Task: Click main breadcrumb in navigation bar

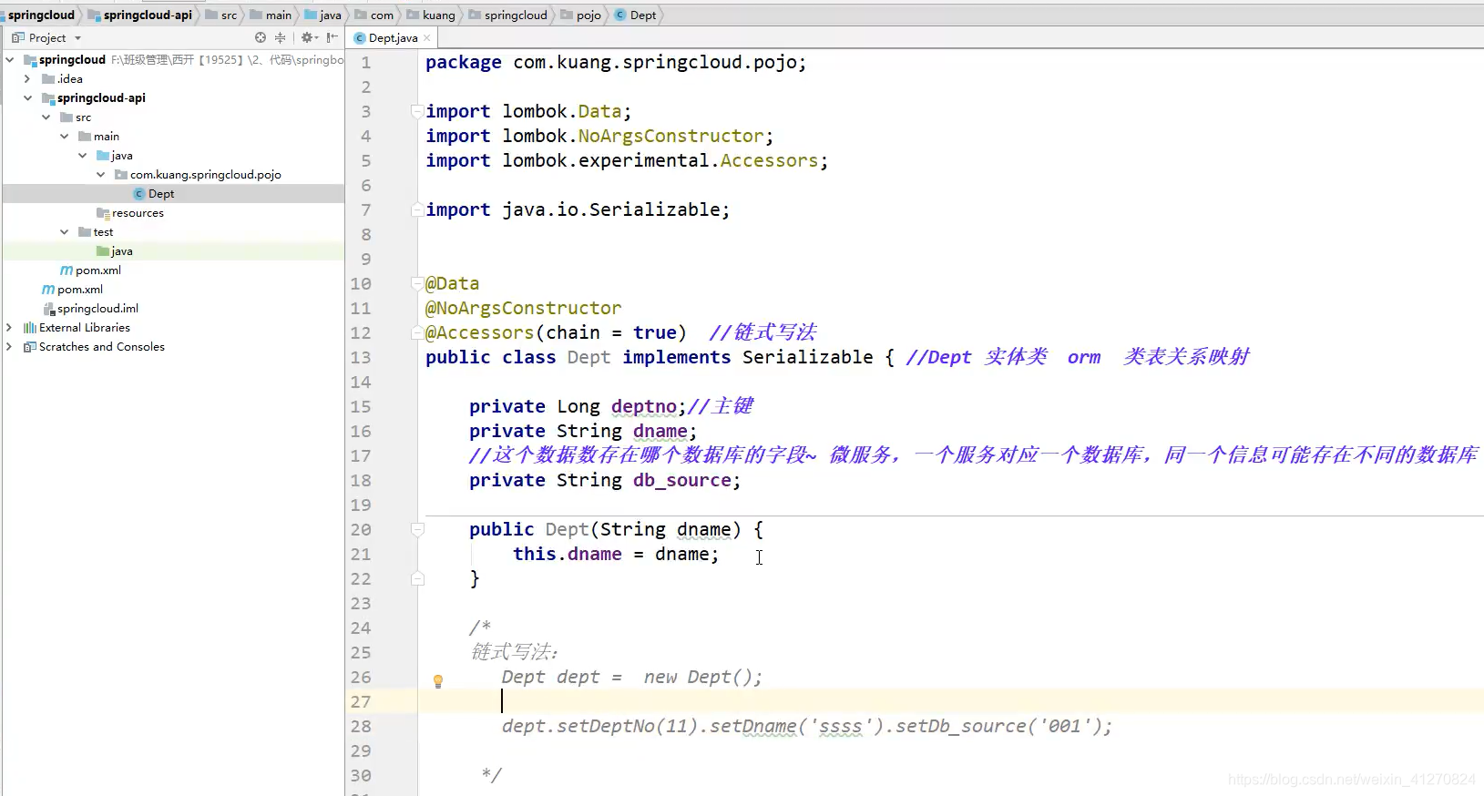Action: click(x=271, y=15)
